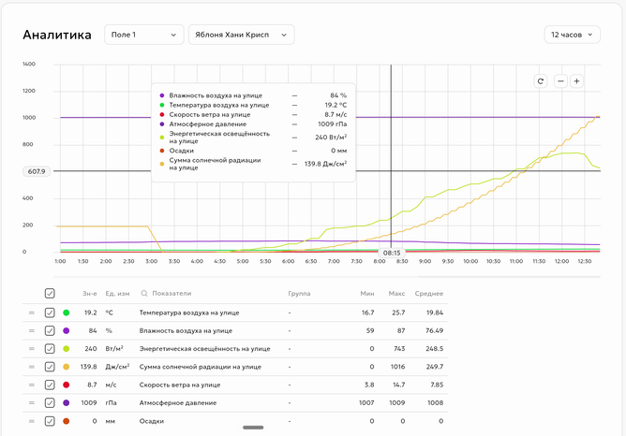Screen dimensions: 626x436
Task: Open the Поле 1 dropdown
Action: point(143,35)
